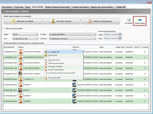Open Lote dropdown Seleccione un lote
The width and height of the screenshot is (153, 114).
(x=25, y=39)
